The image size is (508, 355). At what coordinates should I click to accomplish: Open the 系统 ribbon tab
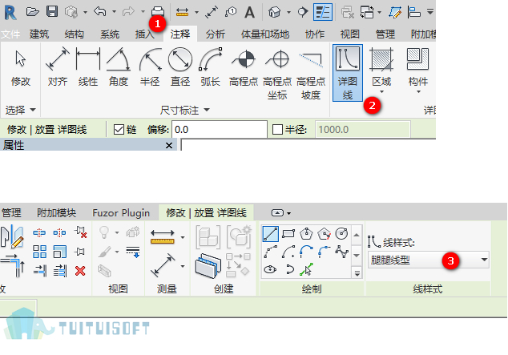click(x=110, y=34)
